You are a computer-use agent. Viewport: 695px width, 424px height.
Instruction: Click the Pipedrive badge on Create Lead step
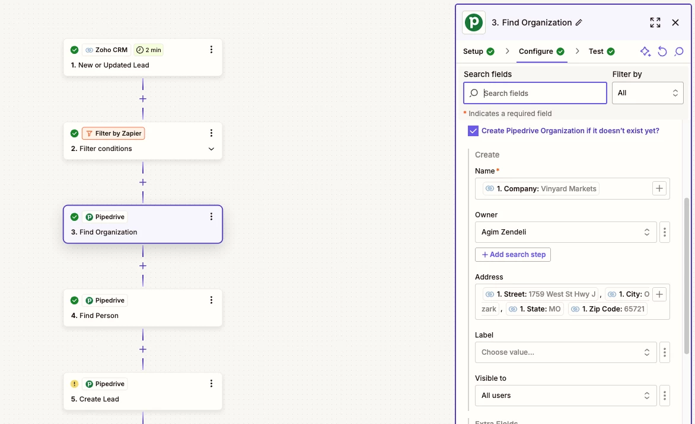point(104,384)
